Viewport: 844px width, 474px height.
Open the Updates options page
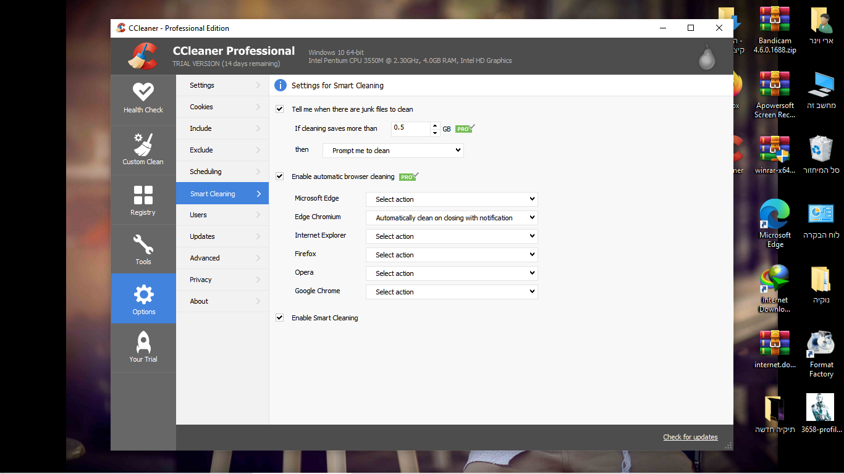click(222, 236)
